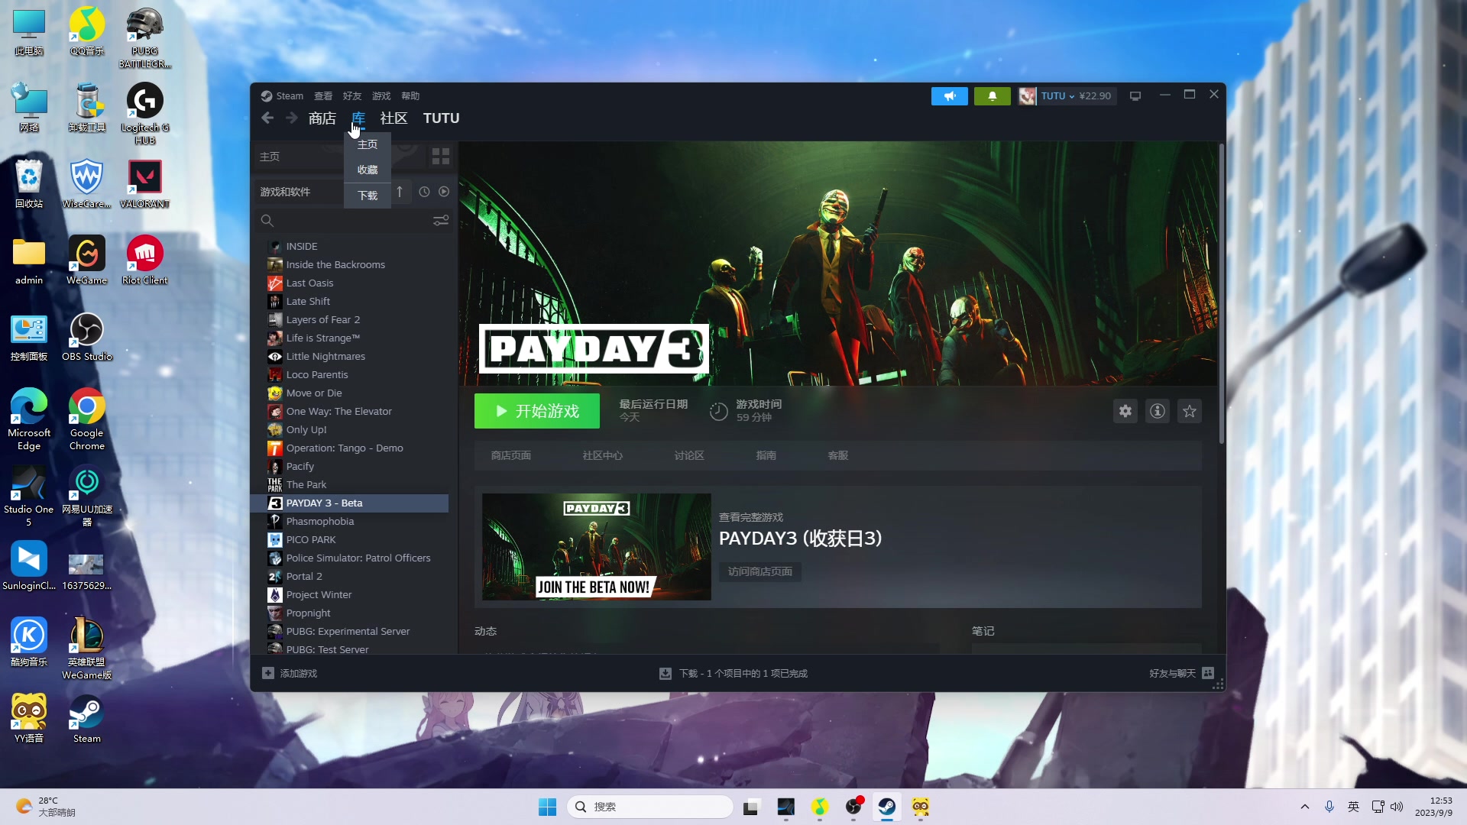Open Riot Client desktop icon

144,260
